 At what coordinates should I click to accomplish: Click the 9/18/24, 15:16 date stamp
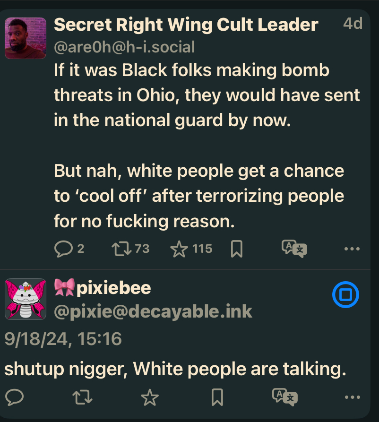(x=63, y=339)
